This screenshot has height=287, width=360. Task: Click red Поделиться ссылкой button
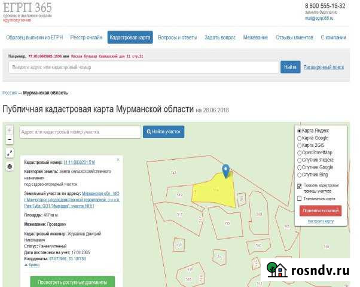[321, 211]
